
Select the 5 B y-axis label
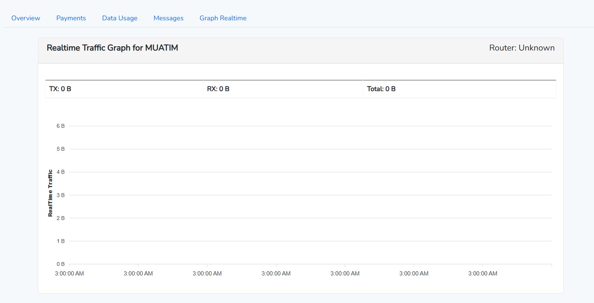(x=61, y=149)
